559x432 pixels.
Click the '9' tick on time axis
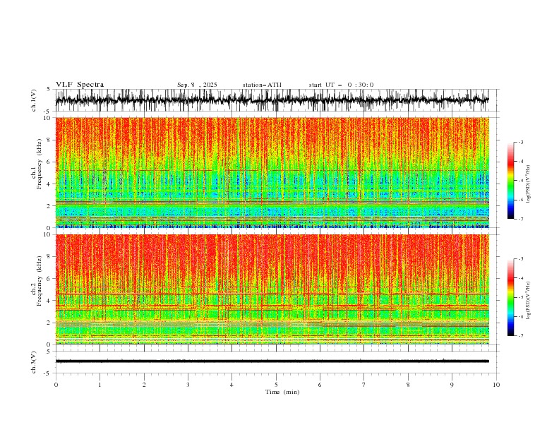pyautogui.click(x=452, y=385)
